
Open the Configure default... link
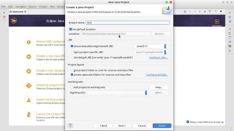click(x=157, y=75)
